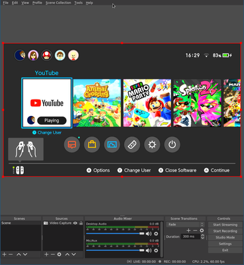Open the Fade transition dropdown
This screenshot has height=265, width=244.
(185, 225)
